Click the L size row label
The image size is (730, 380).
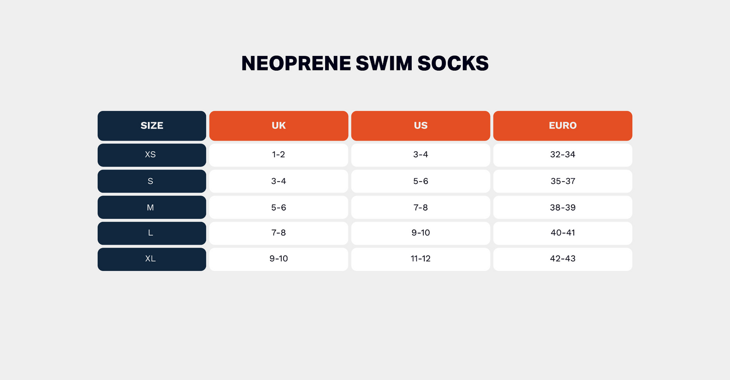pos(152,233)
